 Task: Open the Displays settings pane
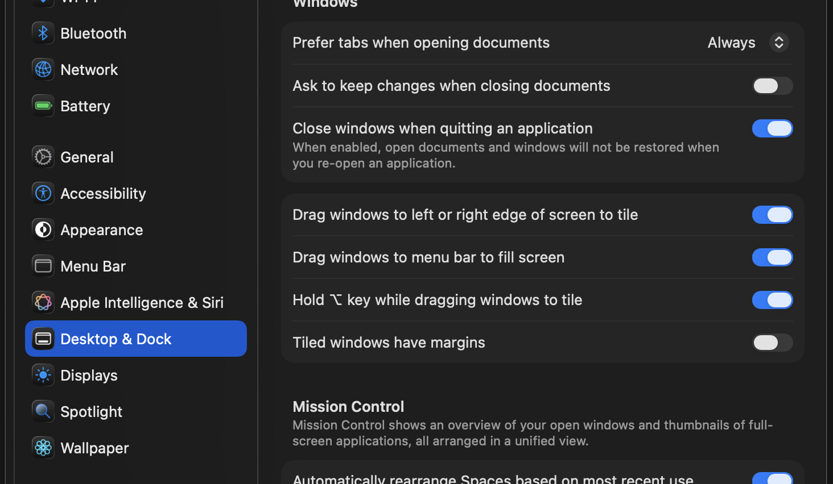tap(89, 375)
